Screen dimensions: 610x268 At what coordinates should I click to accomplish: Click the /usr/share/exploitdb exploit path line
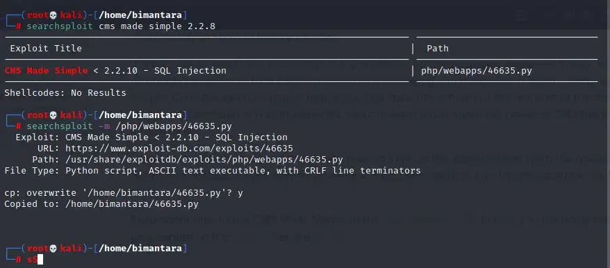pyautogui.click(x=204, y=160)
